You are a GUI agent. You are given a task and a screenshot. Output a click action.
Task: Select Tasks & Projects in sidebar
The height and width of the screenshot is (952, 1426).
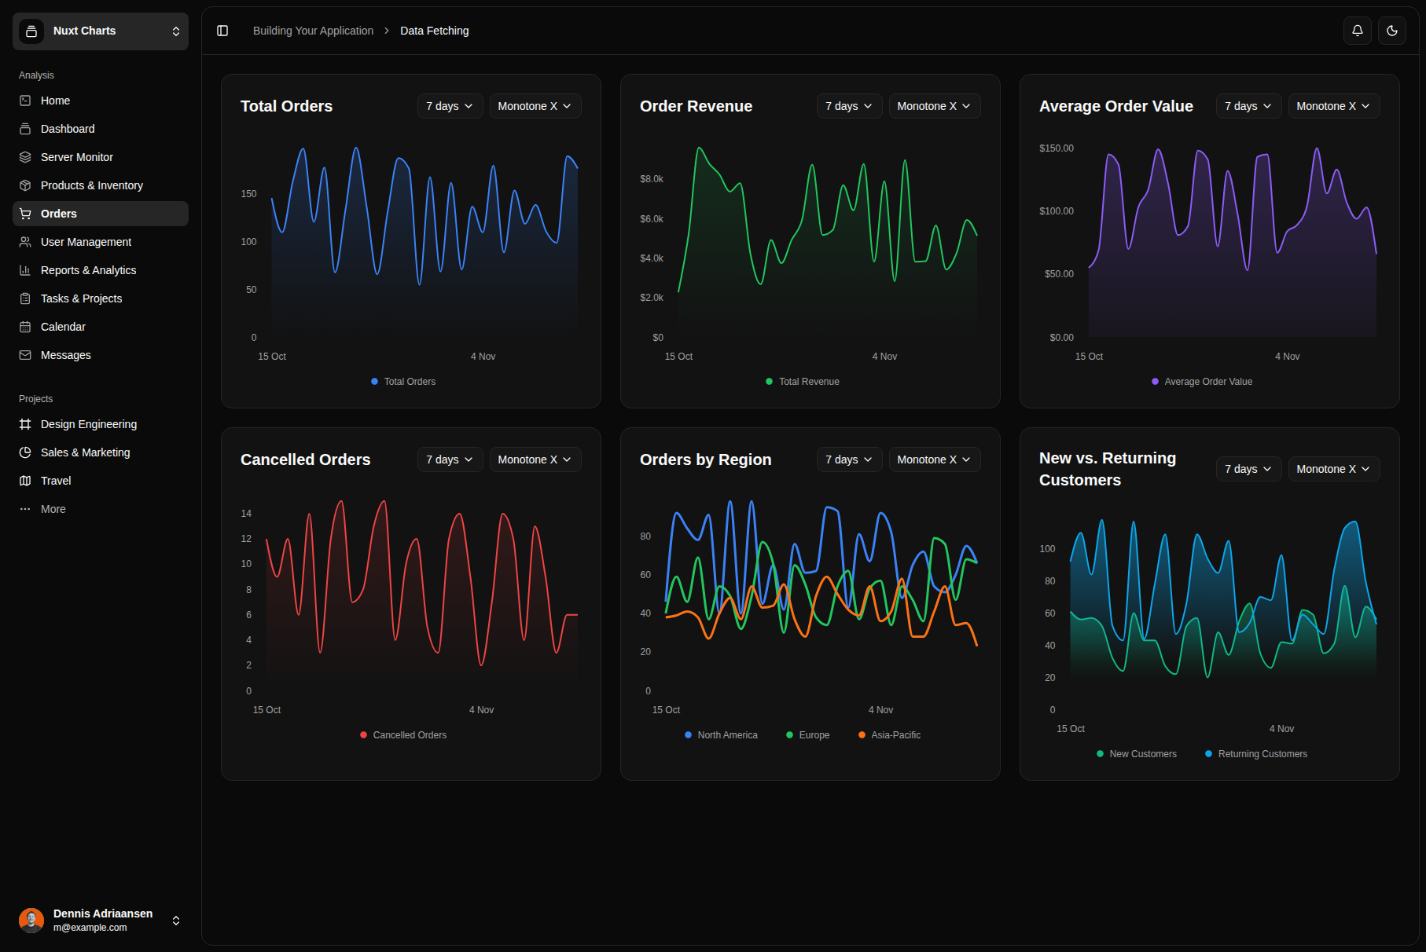pos(81,298)
